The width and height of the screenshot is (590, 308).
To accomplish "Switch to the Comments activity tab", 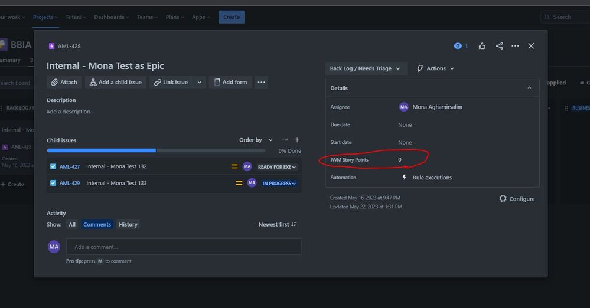I will 97,225.
